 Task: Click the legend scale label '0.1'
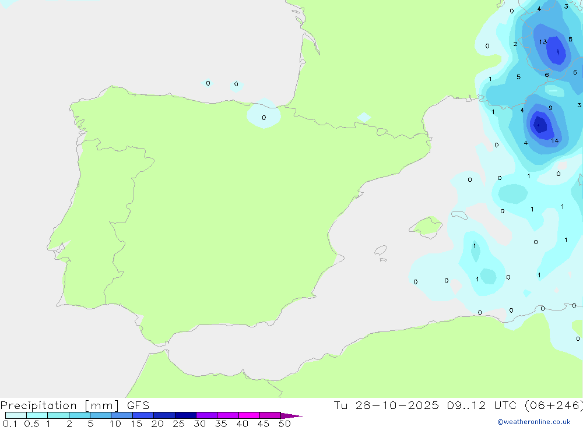point(10,424)
